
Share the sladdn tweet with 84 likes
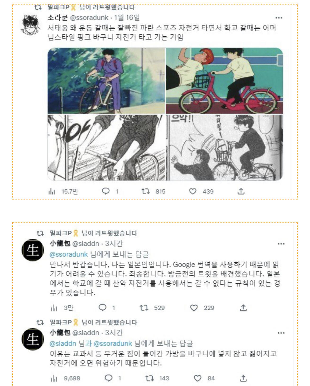pos(243,378)
